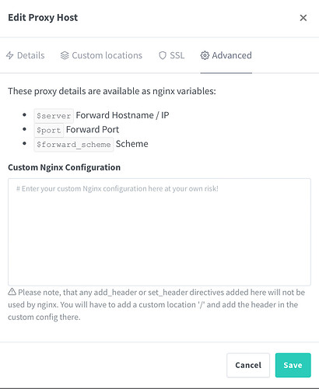Save the proxy host changes
This screenshot has width=319, height=389.
tap(293, 365)
